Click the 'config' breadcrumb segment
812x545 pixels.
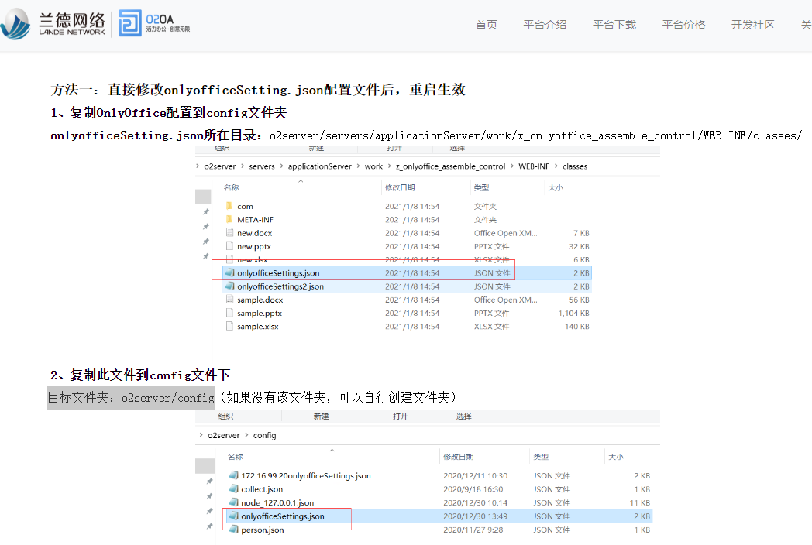[x=265, y=435]
